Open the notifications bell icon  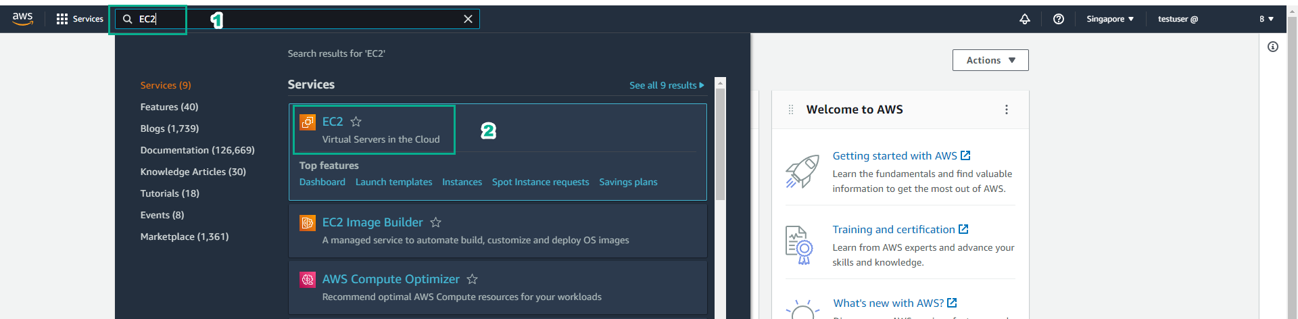tap(1025, 19)
